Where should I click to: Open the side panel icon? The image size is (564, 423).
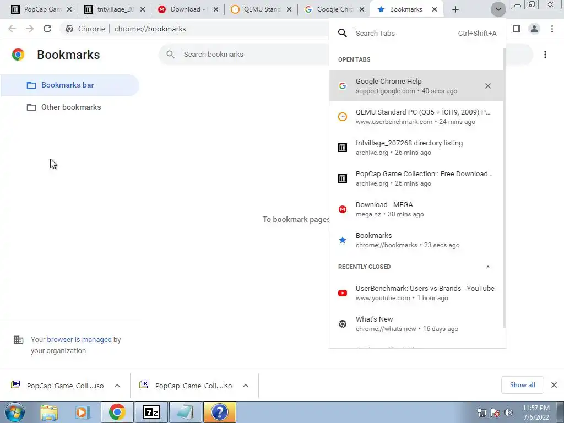[517, 29]
